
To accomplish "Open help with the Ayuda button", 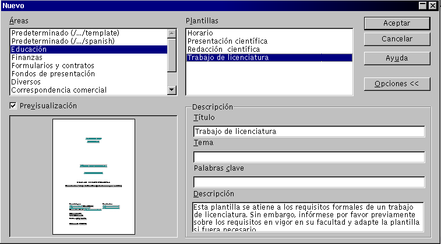I will pyautogui.click(x=397, y=58).
